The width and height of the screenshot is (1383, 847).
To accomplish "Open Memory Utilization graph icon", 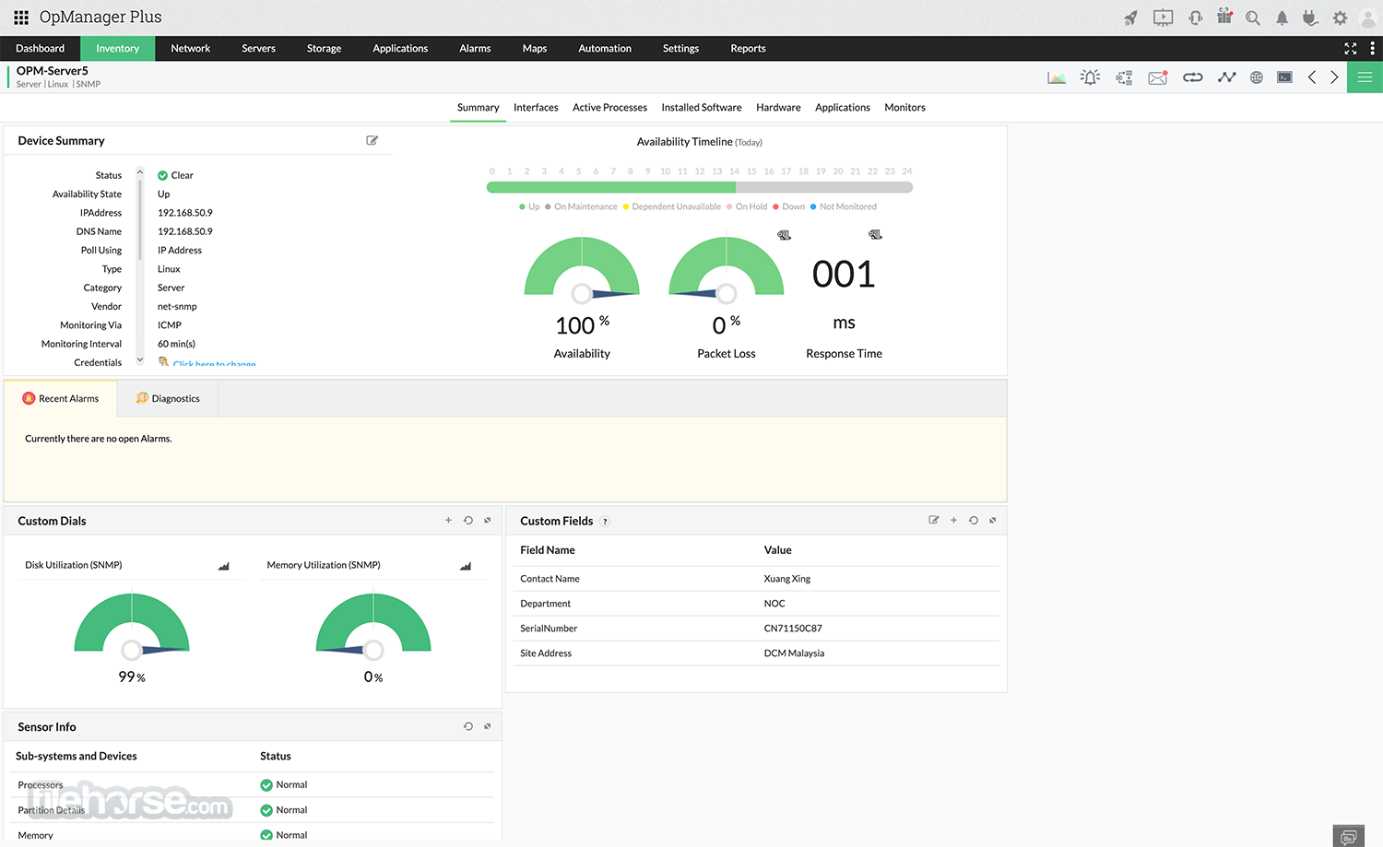I will 466,566.
